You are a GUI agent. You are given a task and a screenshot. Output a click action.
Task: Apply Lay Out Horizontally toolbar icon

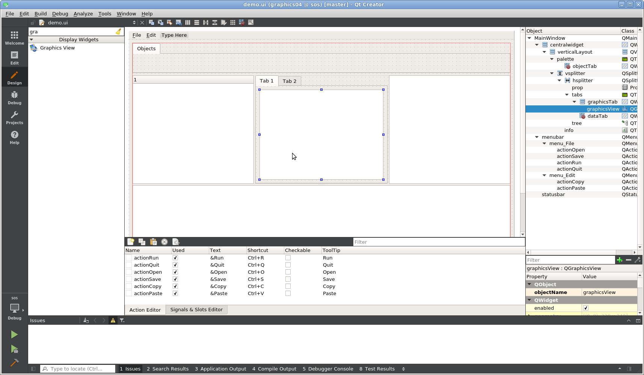(187, 22)
